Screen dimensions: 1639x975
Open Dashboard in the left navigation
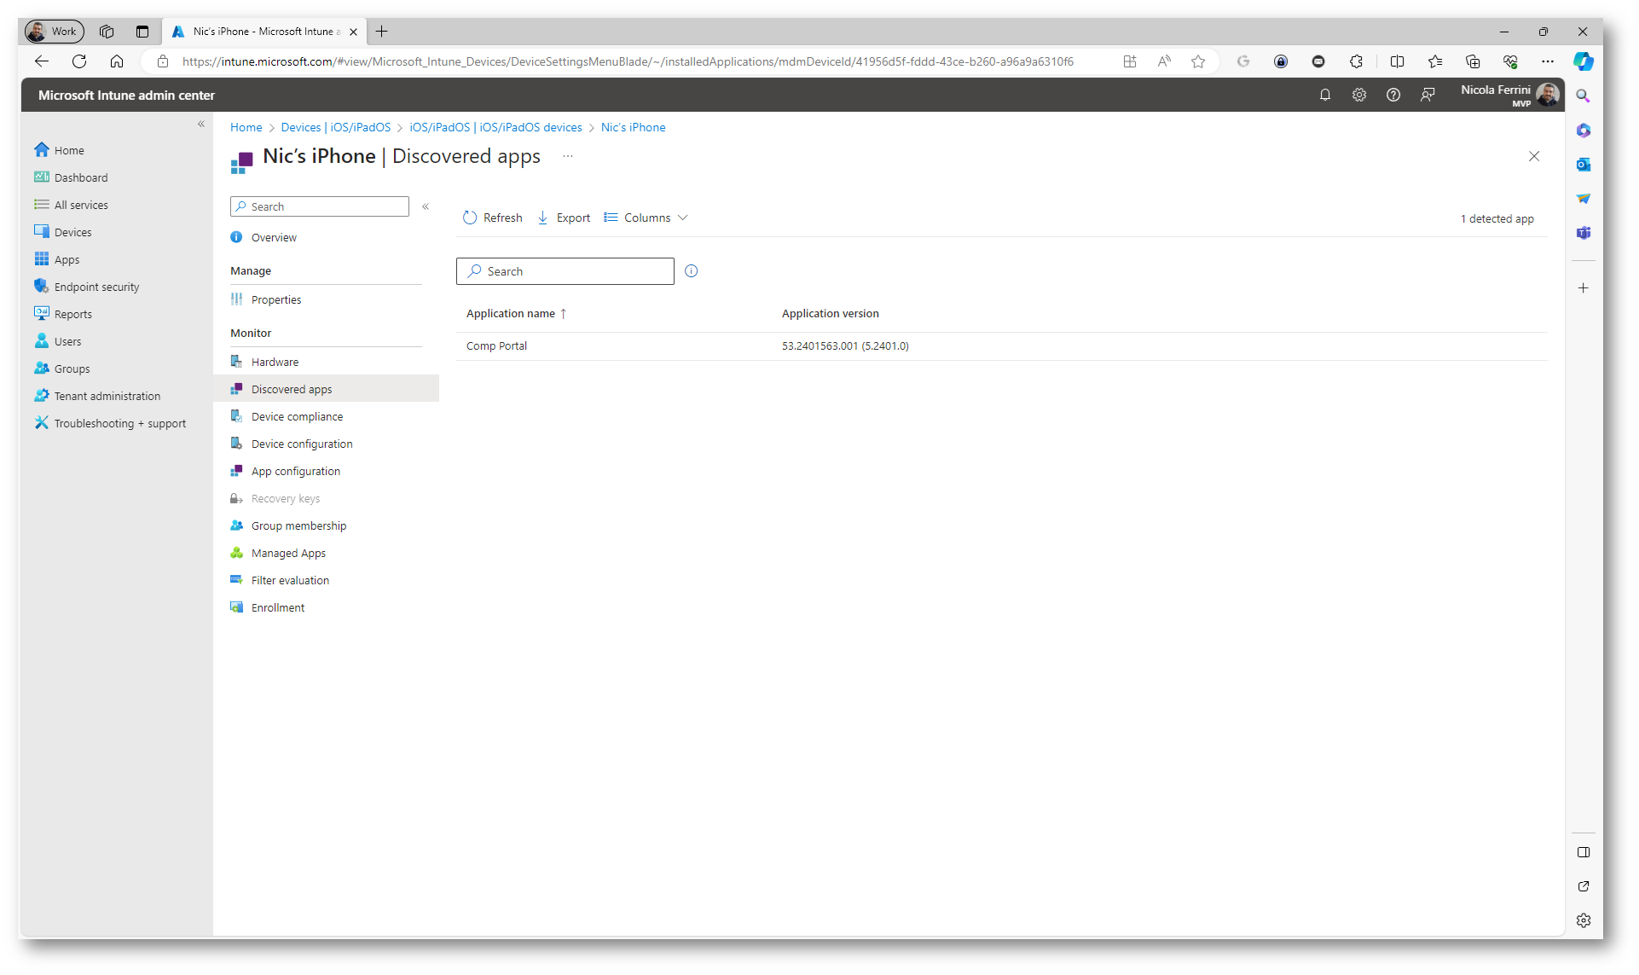(71, 177)
